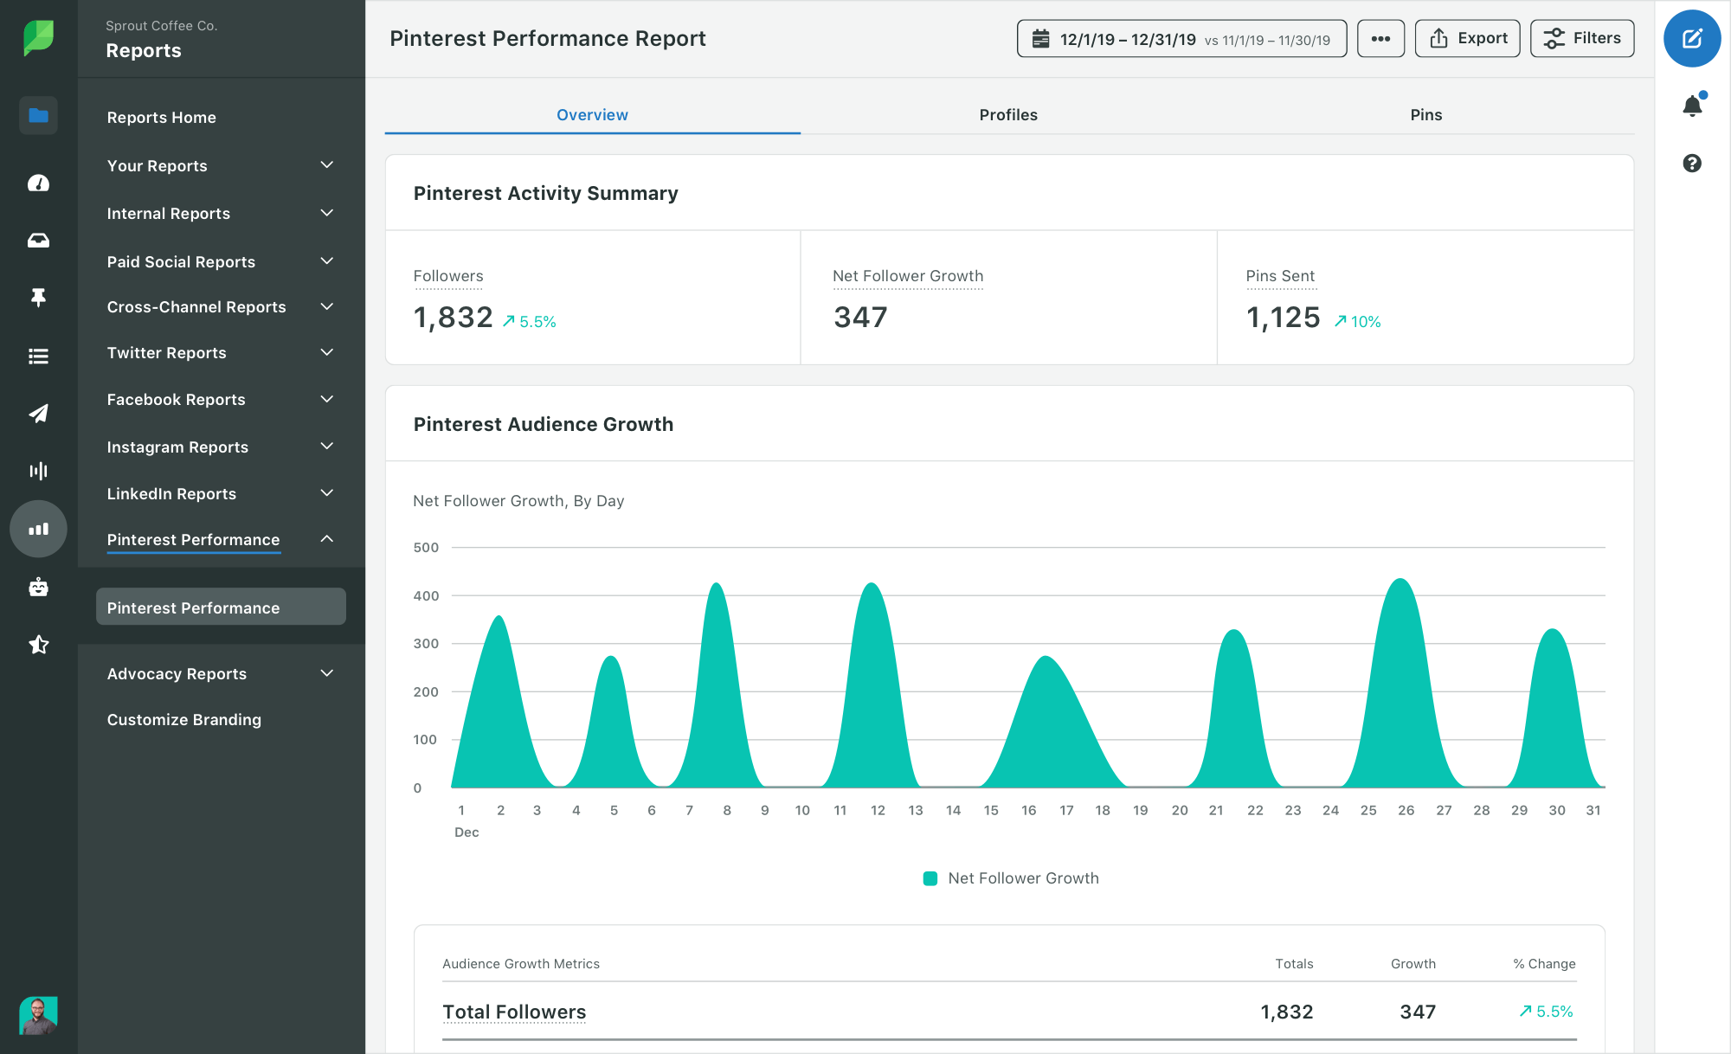Expand Twitter Reports chevron
The width and height of the screenshot is (1731, 1054).
pyautogui.click(x=327, y=352)
